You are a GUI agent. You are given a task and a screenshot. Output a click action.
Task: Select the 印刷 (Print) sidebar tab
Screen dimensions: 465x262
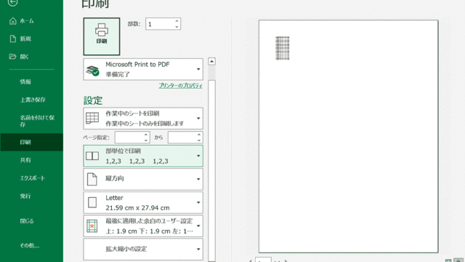point(31,142)
